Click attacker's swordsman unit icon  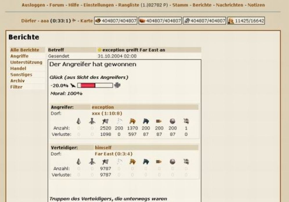(92, 121)
